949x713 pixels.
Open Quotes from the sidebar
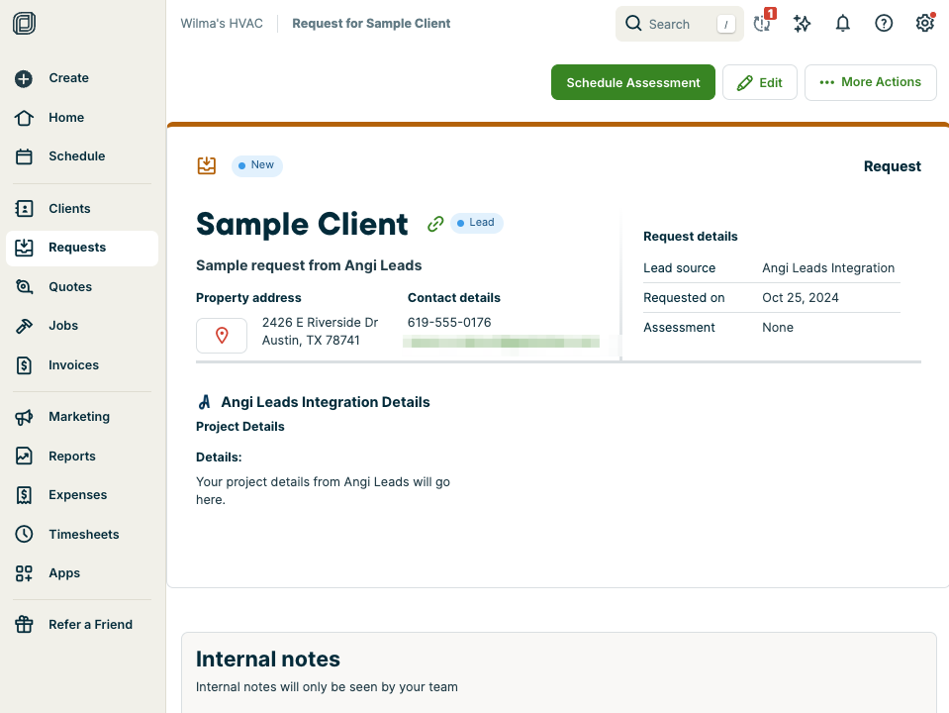(x=70, y=287)
